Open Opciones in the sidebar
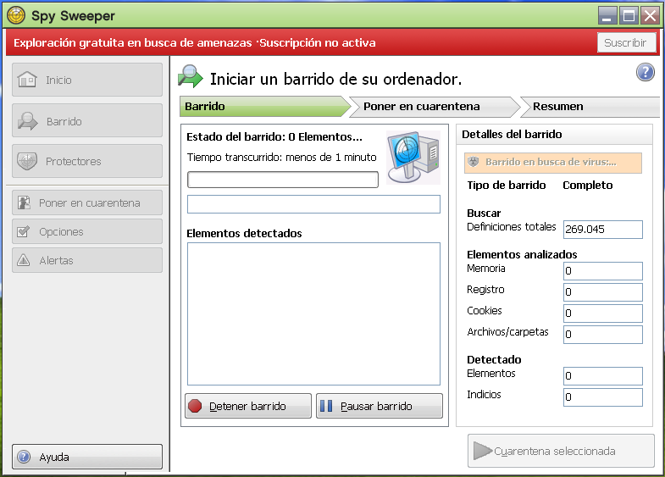 (x=87, y=231)
